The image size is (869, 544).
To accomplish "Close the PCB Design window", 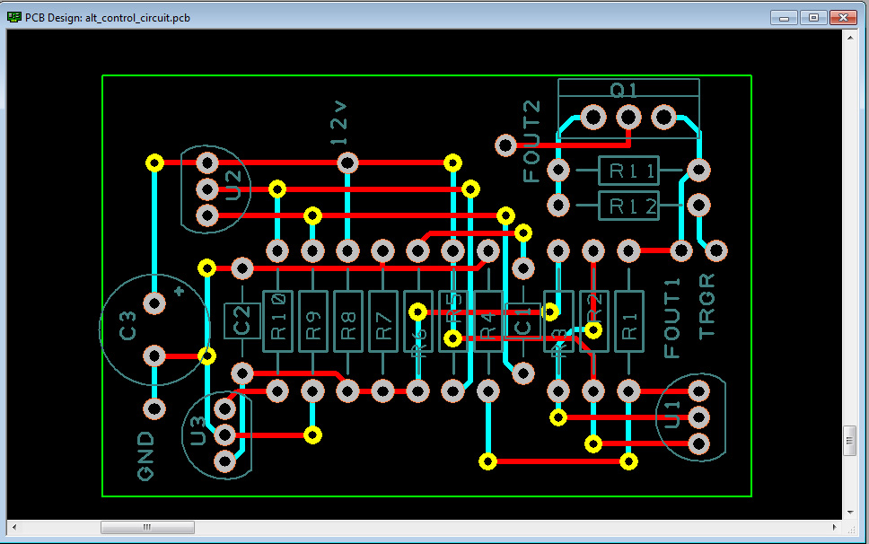I will click(843, 17).
